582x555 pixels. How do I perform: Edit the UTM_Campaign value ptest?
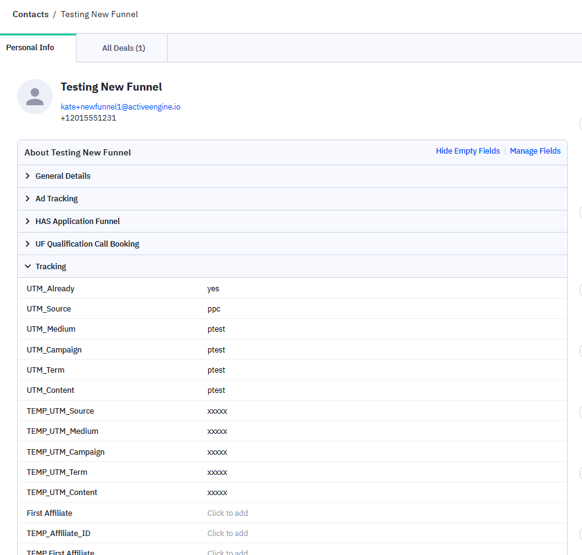216,349
